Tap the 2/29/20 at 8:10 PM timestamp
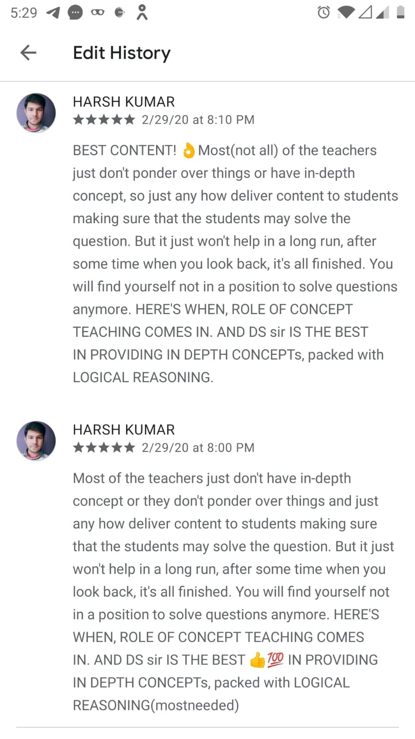The image size is (415, 739). tap(198, 120)
